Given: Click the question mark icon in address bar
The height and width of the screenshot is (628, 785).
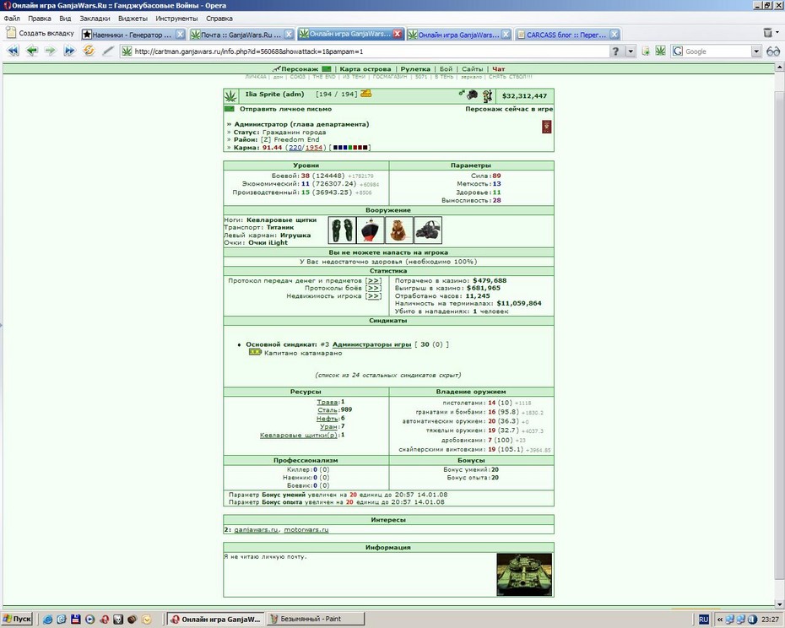Looking at the screenshot, I should click(616, 51).
